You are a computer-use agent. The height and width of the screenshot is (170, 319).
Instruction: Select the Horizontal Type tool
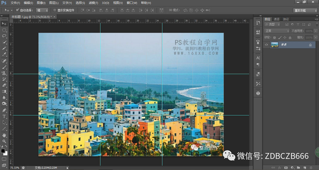coord(4,116)
